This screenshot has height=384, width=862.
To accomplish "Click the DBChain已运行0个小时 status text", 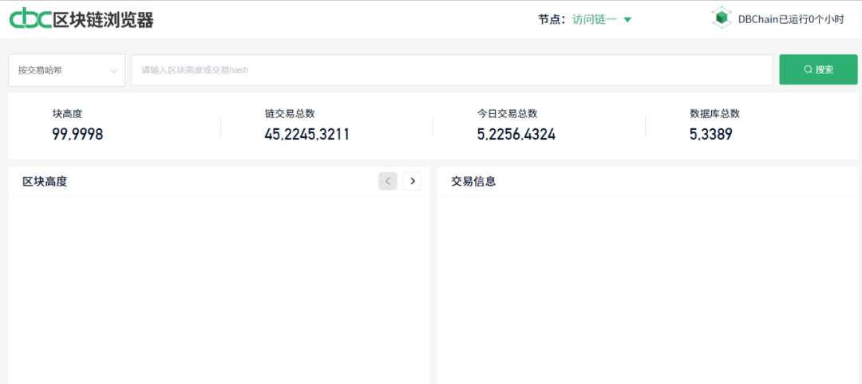I will click(790, 20).
